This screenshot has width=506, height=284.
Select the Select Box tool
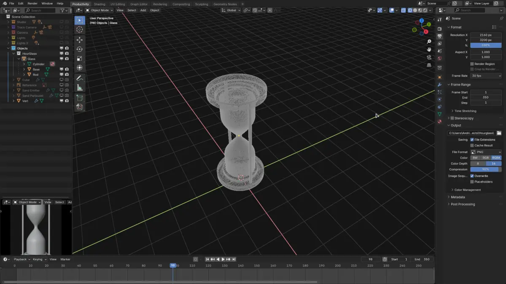click(x=80, y=20)
